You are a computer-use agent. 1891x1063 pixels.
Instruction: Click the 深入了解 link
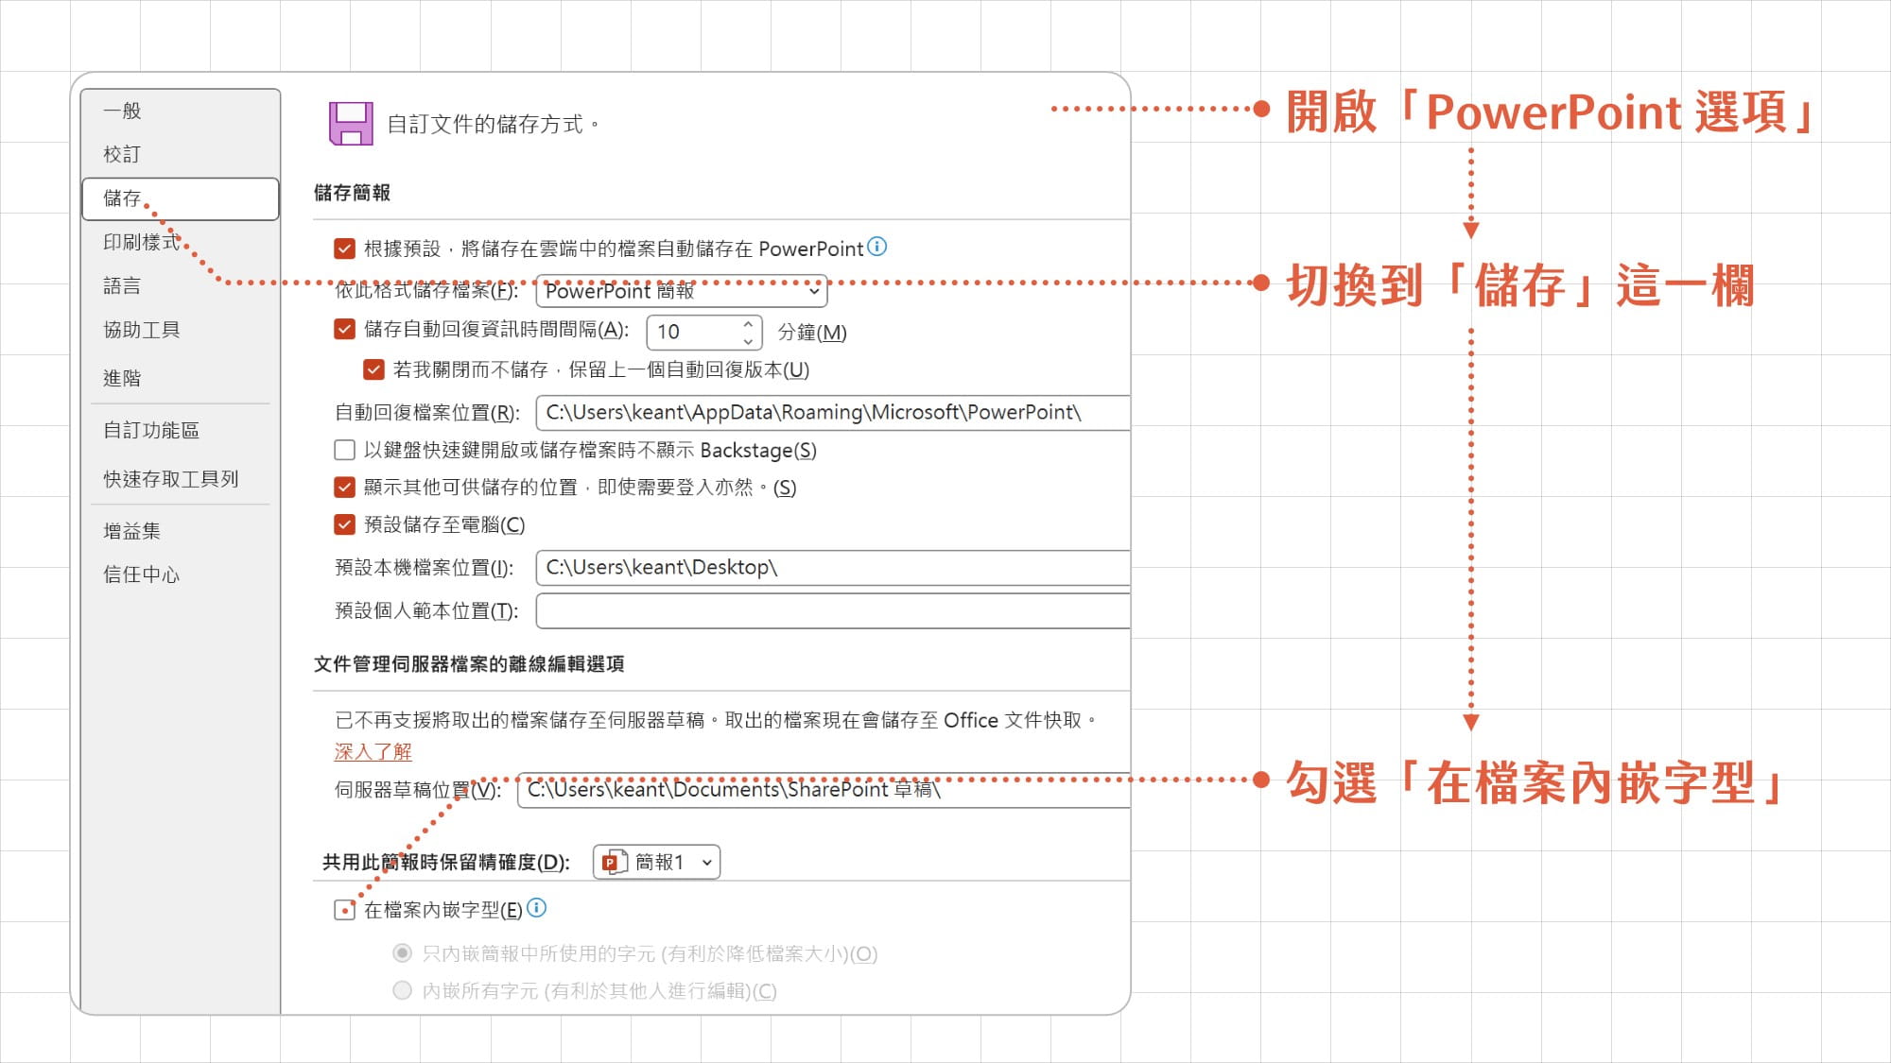pyautogui.click(x=373, y=751)
